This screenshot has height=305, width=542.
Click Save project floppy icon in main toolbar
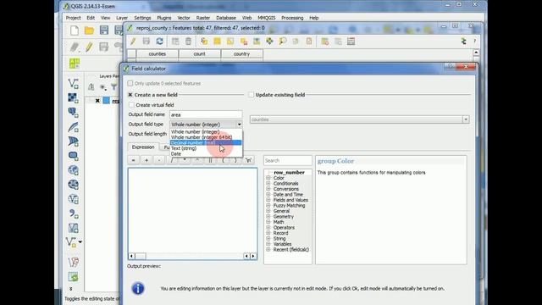104,30
